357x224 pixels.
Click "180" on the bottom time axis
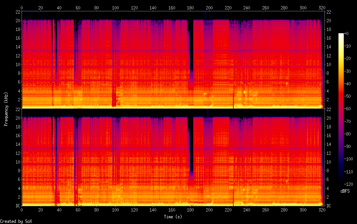(x=190, y=210)
